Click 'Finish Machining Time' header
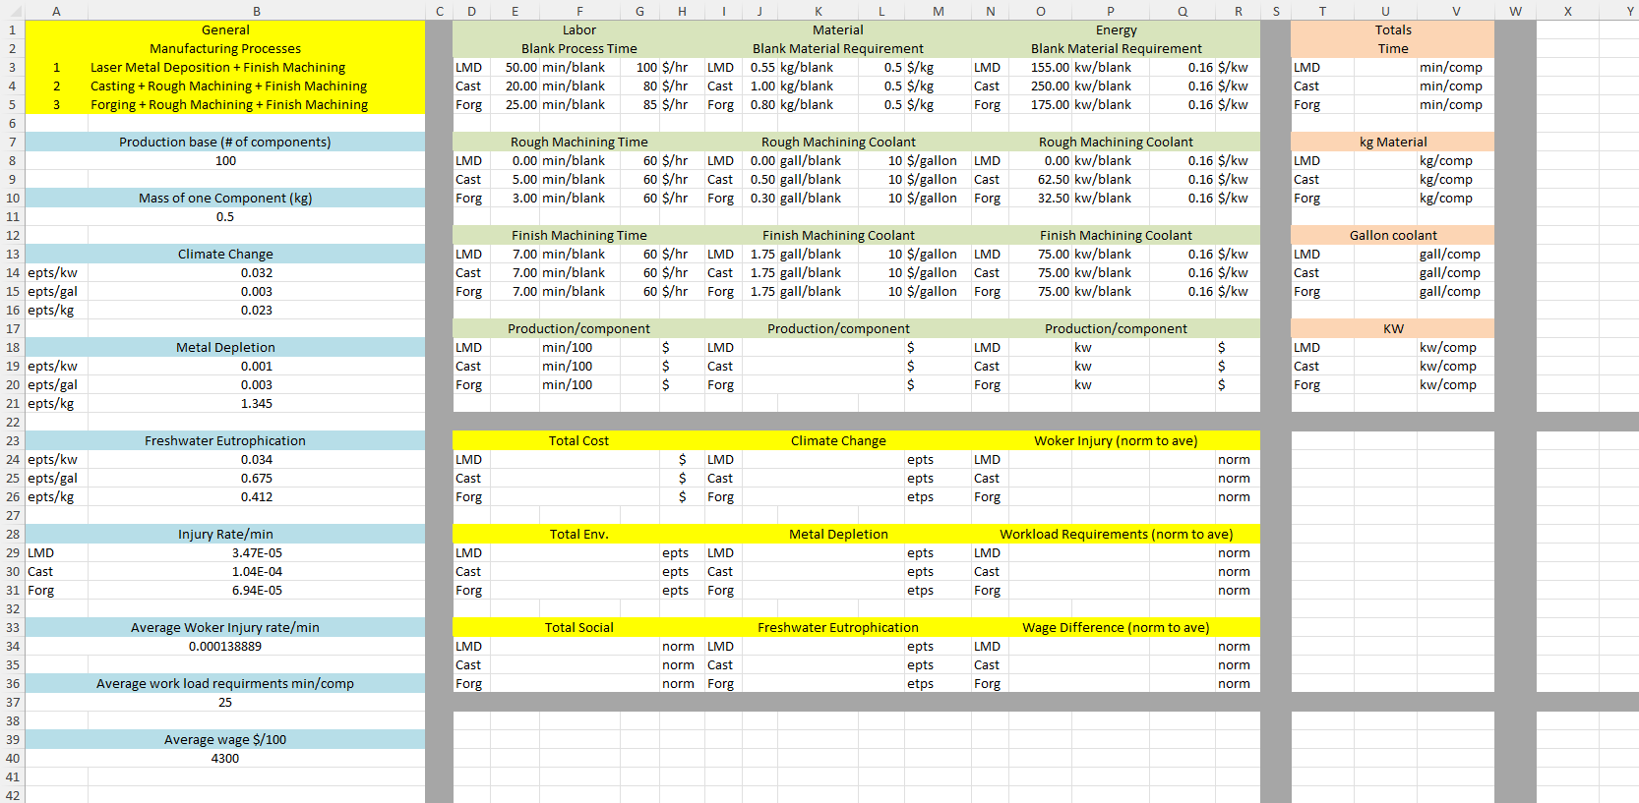 click(578, 235)
